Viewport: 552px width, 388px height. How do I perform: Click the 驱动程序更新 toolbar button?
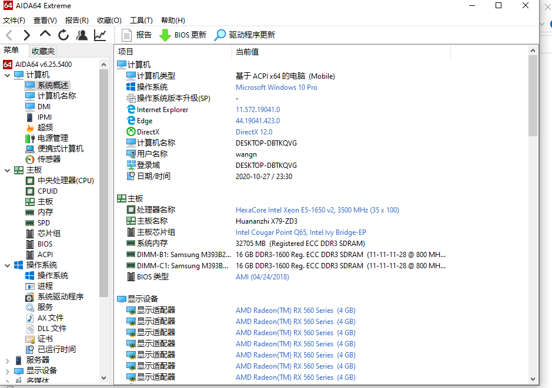(x=245, y=35)
